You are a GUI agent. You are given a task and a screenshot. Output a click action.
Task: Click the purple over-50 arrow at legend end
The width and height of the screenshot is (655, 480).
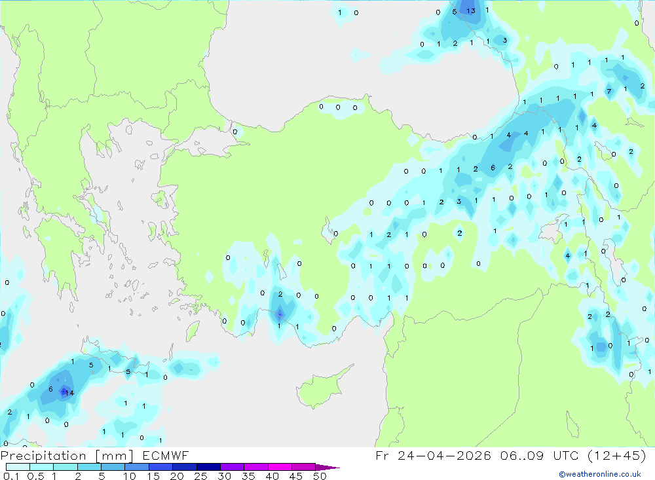point(327,468)
